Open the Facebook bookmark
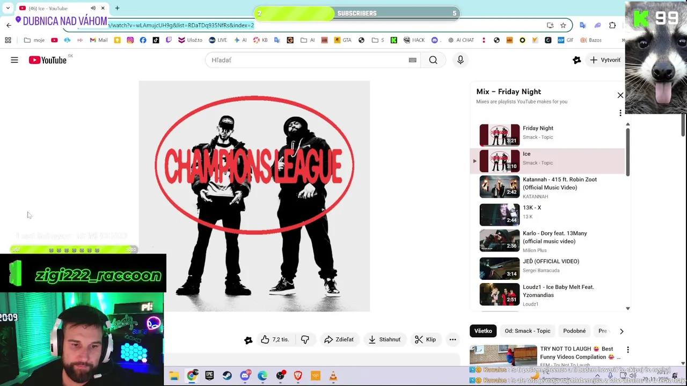 [x=143, y=40]
